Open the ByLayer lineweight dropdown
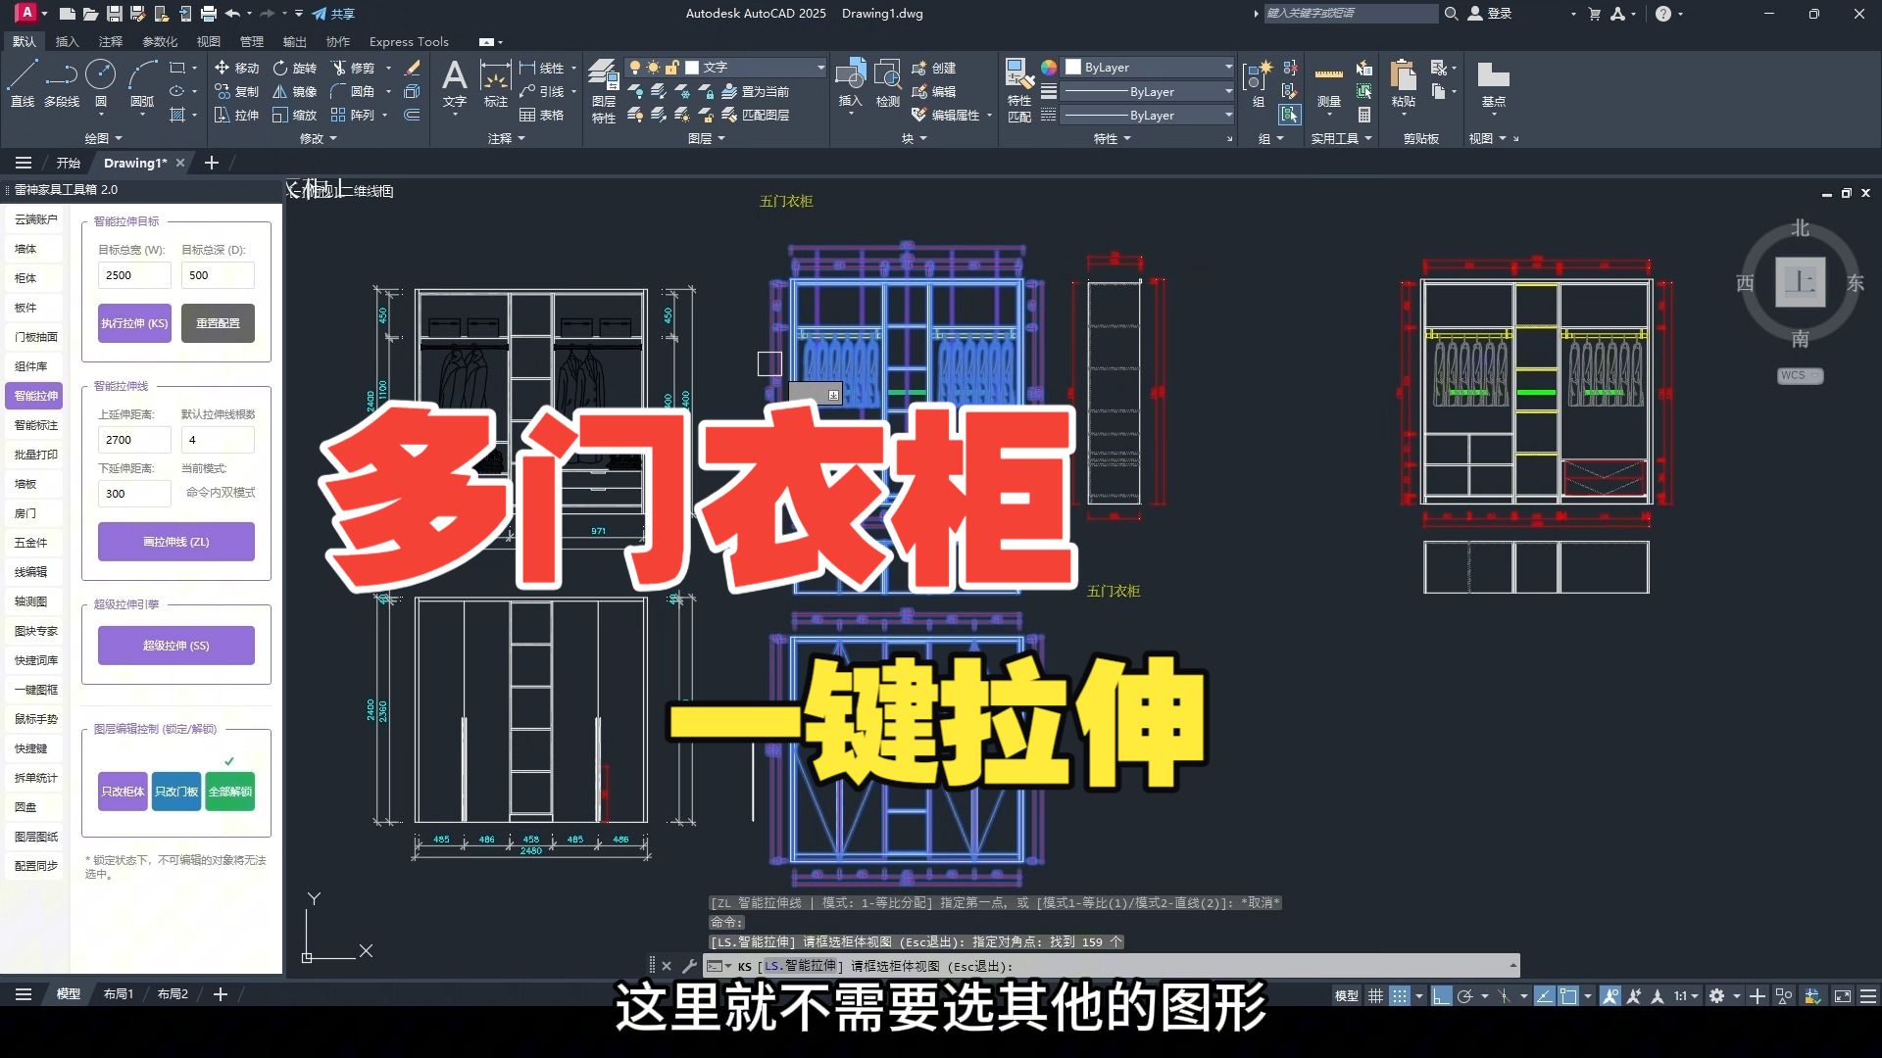Screen dimensions: 1882x1058 click(1149, 91)
